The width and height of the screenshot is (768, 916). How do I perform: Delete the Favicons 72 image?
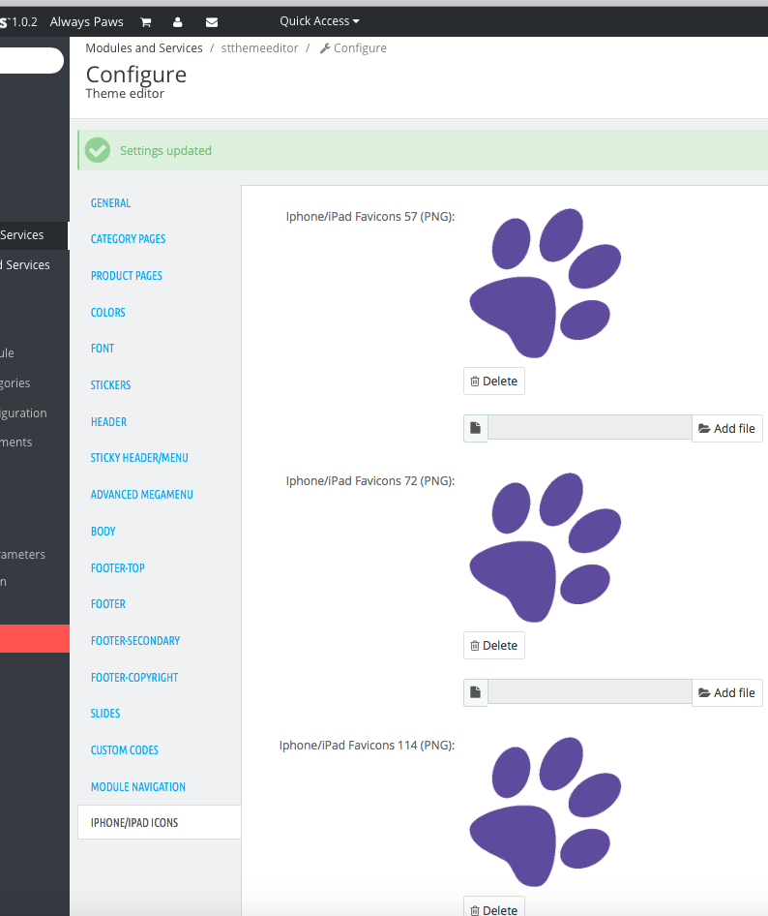click(493, 646)
